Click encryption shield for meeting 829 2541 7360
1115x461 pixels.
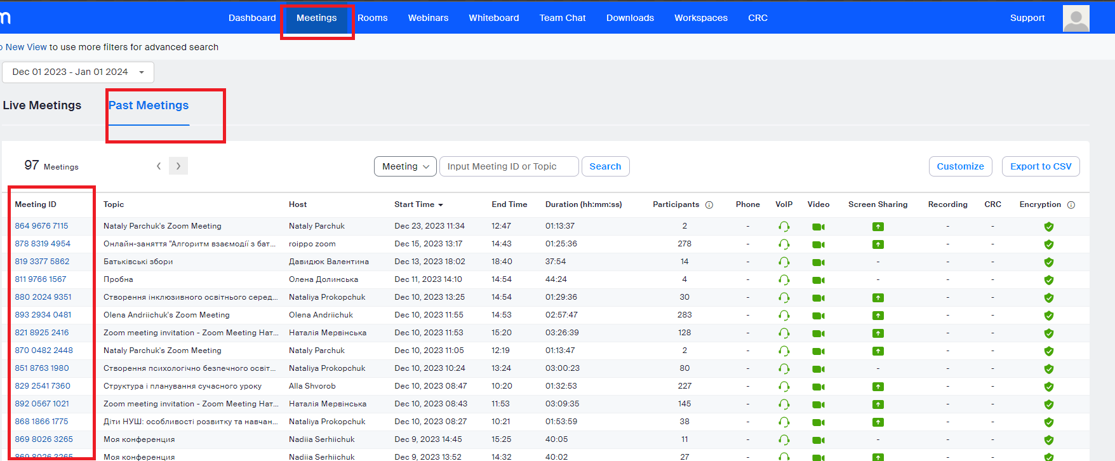[1049, 387]
